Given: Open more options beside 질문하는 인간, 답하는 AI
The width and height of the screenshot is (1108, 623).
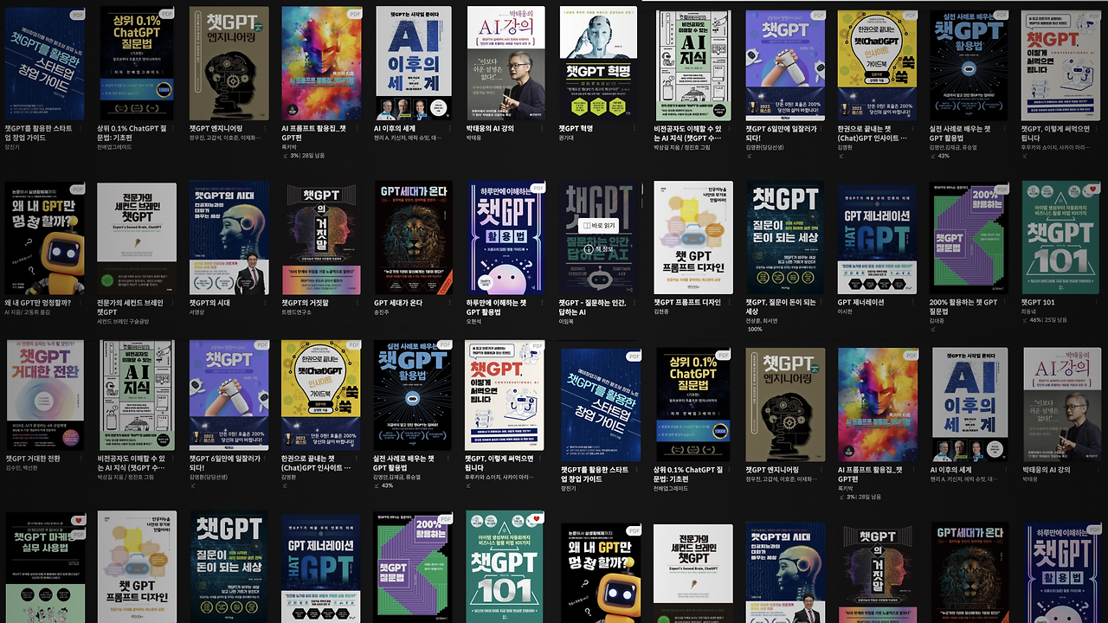Looking at the screenshot, I should click(635, 303).
